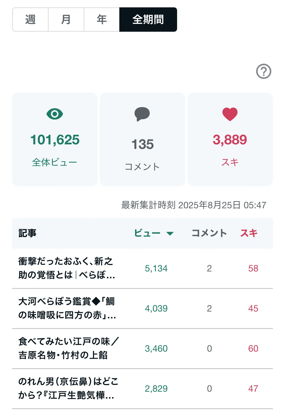Tap the red heart スキ icon
The height and width of the screenshot is (412, 285).
point(230,114)
